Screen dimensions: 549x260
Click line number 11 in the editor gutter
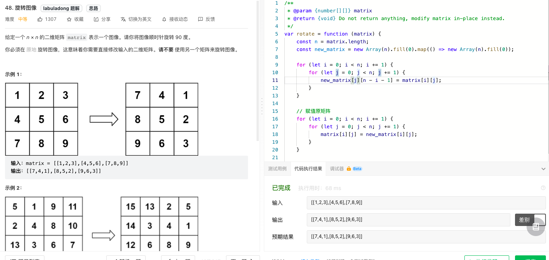[275, 80]
